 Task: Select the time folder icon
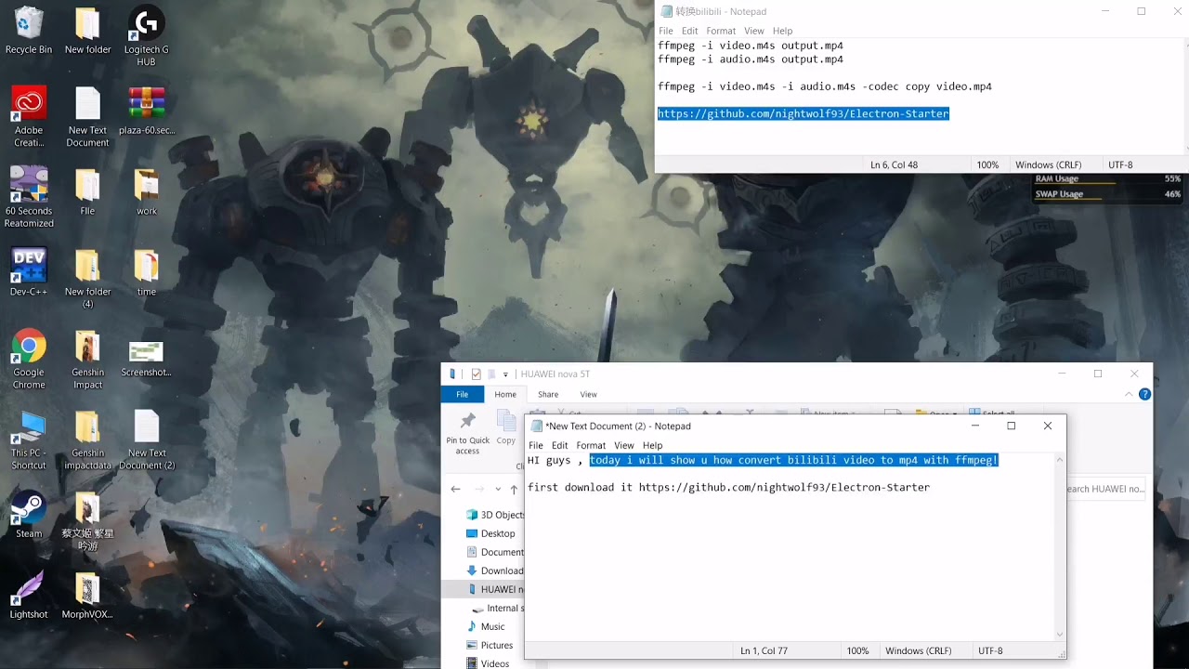tap(146, 272)
